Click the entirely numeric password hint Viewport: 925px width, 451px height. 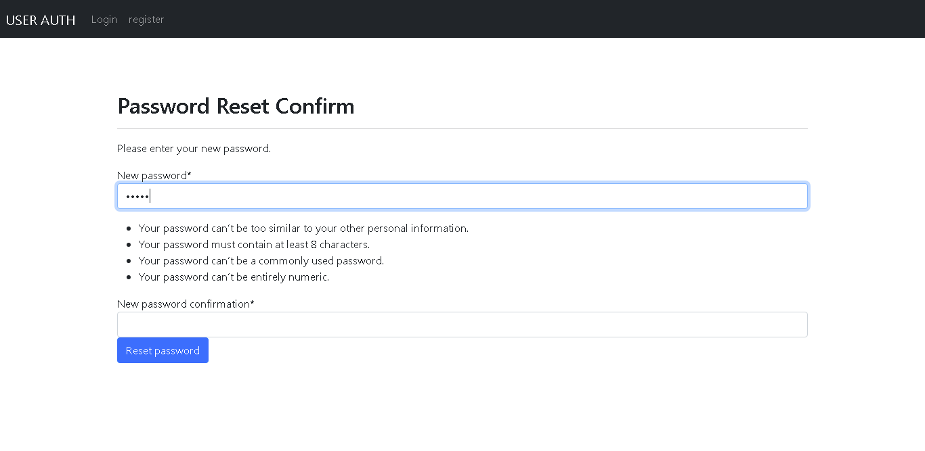pos(234,277)
